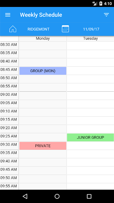The height and width of the screenshot is (203, 114).
Task: Open Android recent apps square button
Action: click(x=89, y=196)
